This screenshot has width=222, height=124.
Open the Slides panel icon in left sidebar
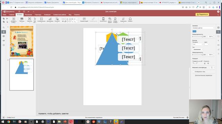point(4,32)
